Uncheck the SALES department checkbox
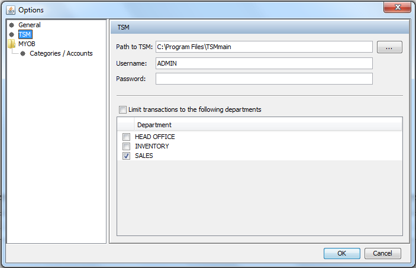The image size is (416, 268). click(126, 156)
